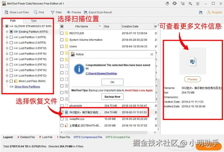Click the Backup Now button

tap(112, 97)
